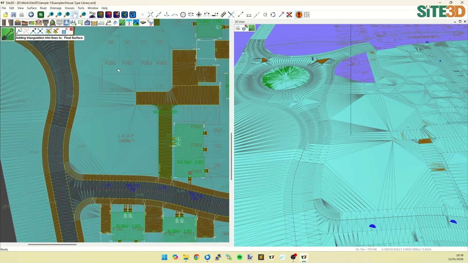The width and height of the screenshot is (468, 263).
Task: Open the Road menu
Action: [43, 8]
